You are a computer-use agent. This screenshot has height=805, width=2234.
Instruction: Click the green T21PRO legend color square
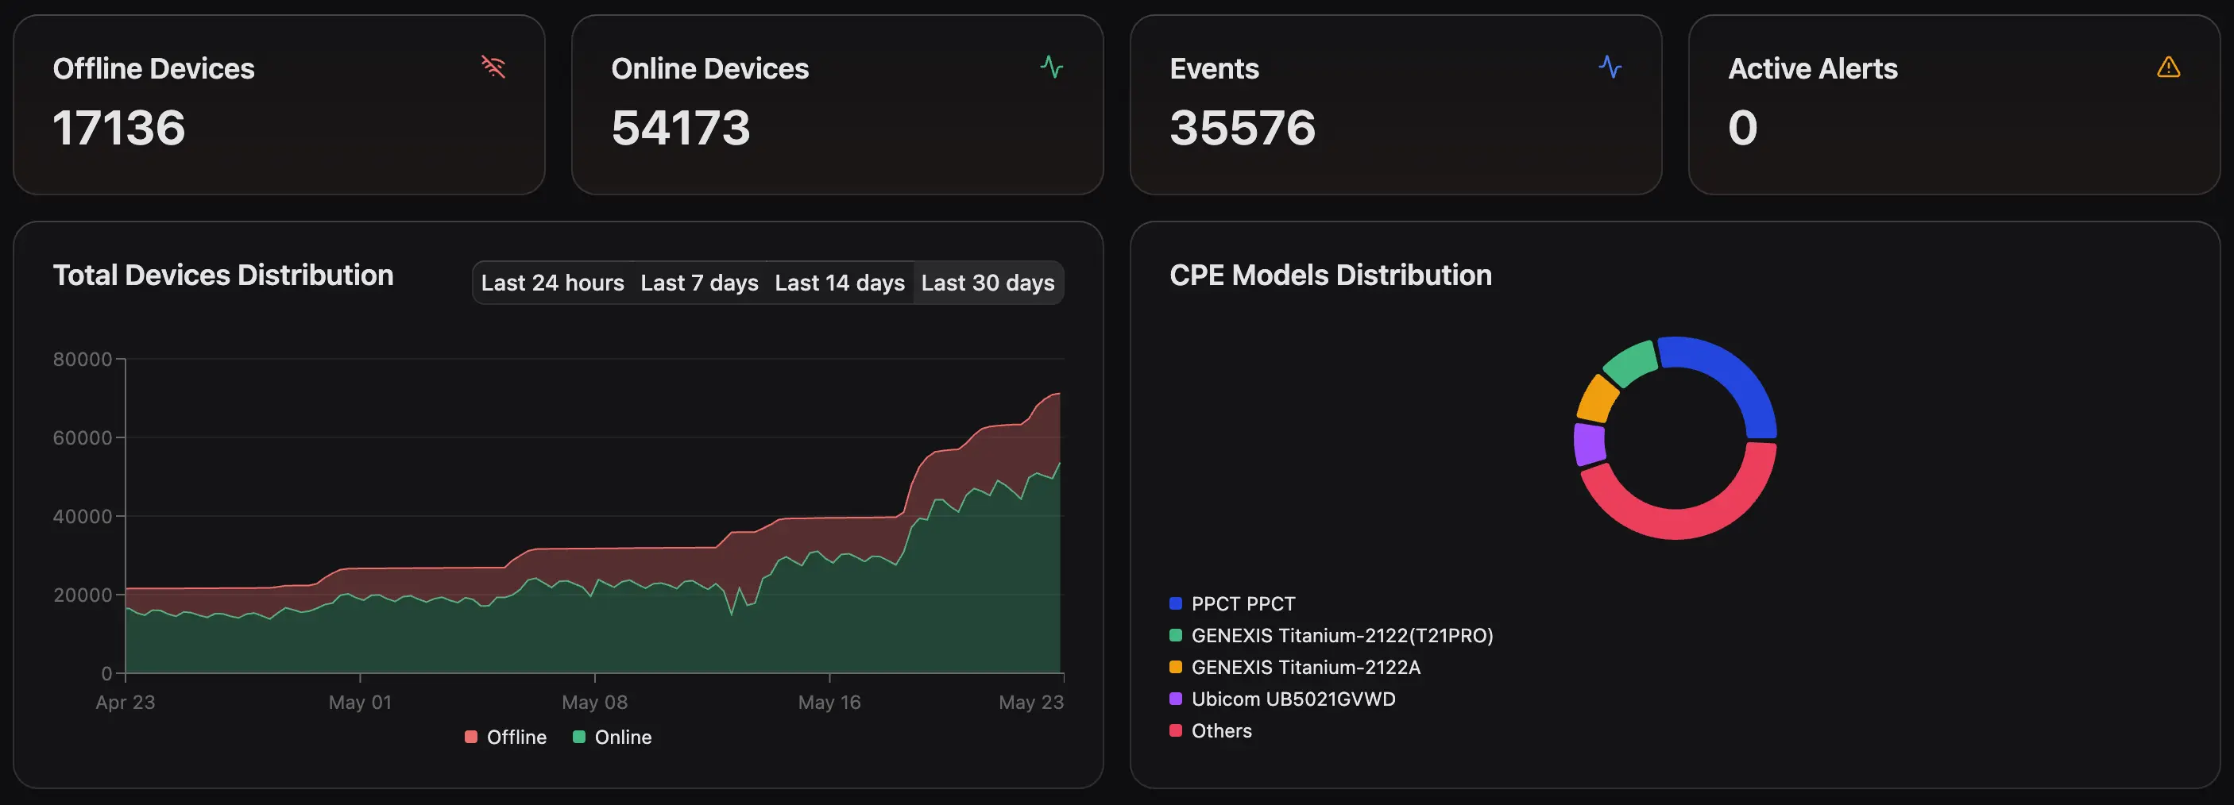tap(1176, 635)
